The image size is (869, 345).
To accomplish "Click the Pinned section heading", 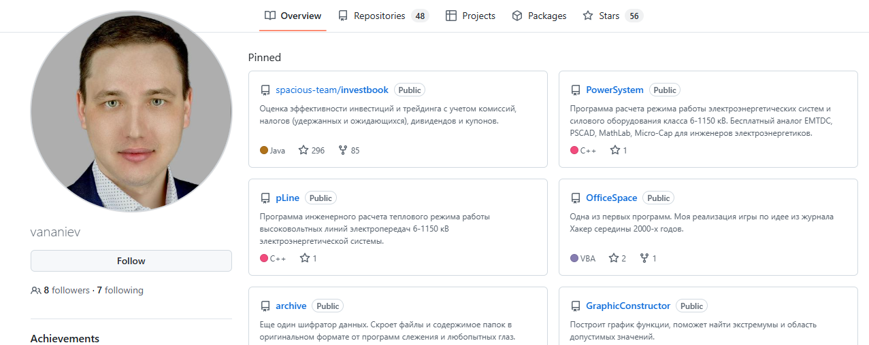I will tap(265, 57).
